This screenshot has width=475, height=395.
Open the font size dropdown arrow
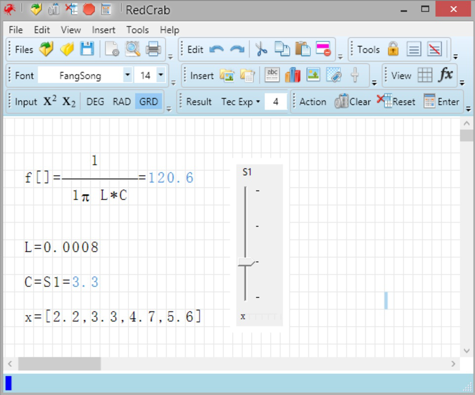click(161, 75)
